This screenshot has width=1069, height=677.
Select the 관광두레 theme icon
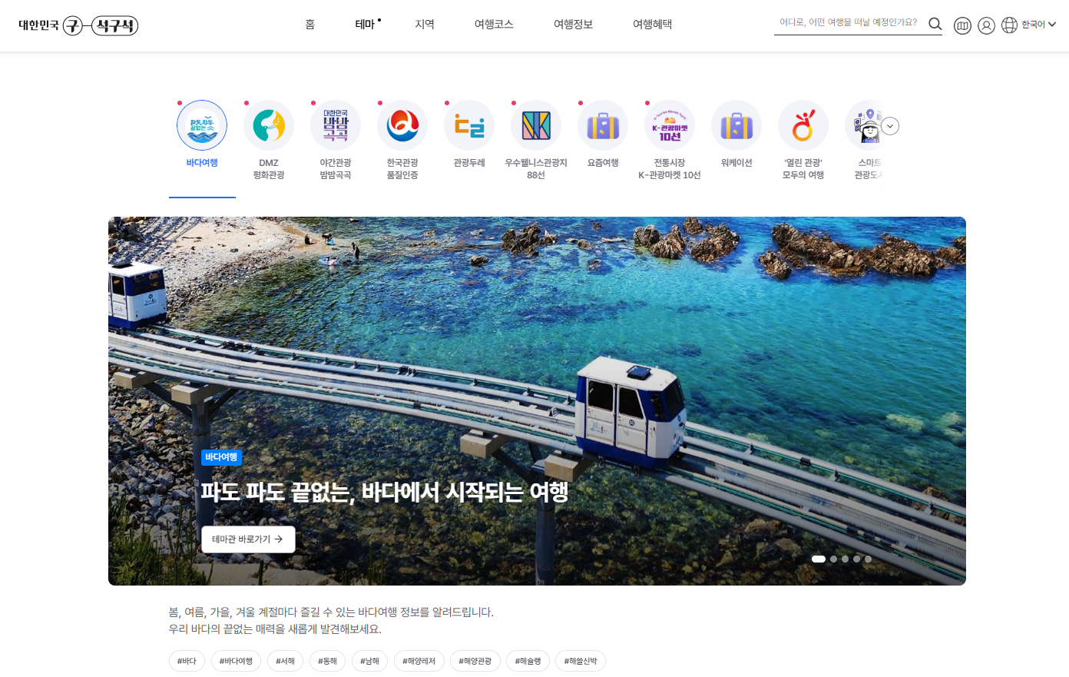click(x=469, y=125)
